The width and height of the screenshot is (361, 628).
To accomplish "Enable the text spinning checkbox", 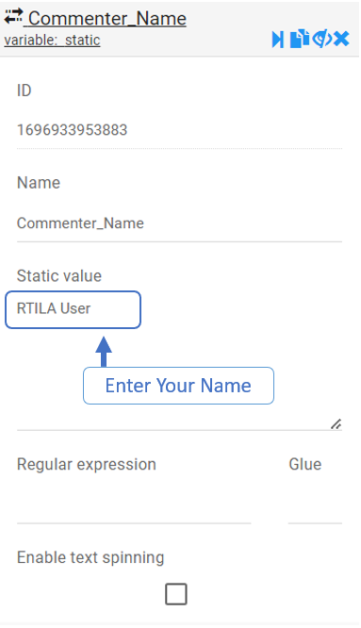I will click(176, 594).
